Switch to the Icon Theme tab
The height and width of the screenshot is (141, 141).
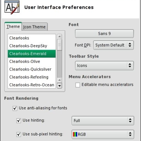point(35,27)
